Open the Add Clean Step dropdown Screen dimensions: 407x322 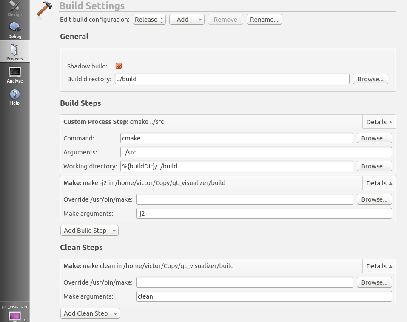point(90,313)
